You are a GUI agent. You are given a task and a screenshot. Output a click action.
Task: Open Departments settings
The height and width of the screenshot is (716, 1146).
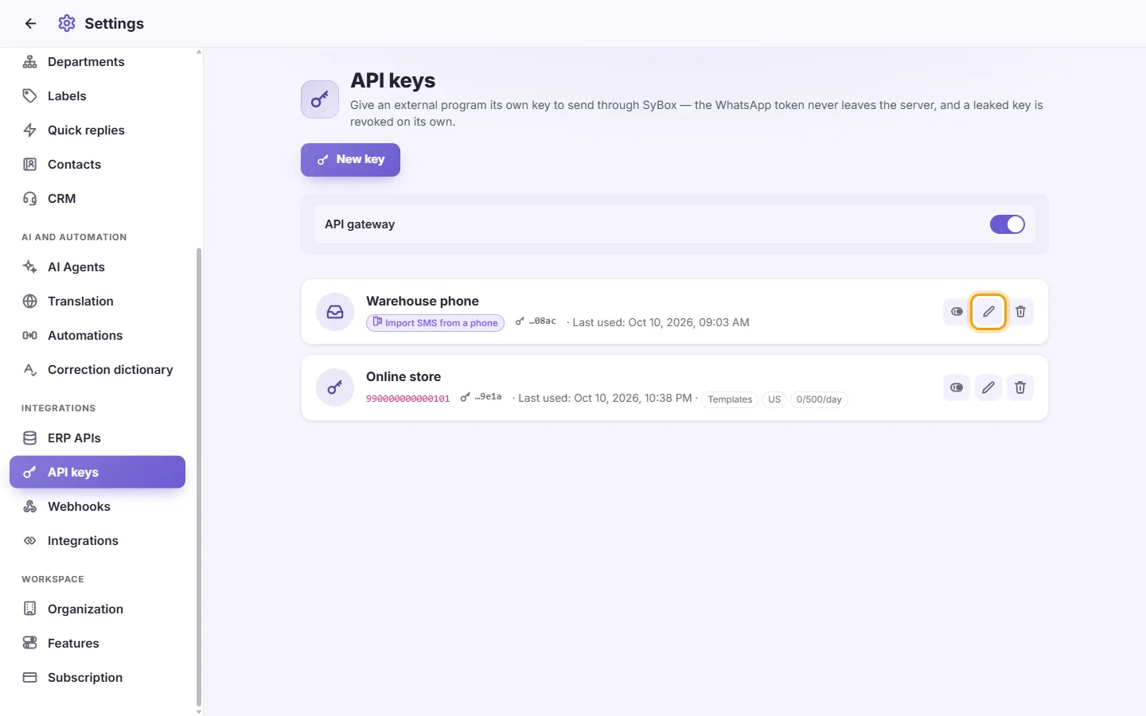click(x=97, y=62)
